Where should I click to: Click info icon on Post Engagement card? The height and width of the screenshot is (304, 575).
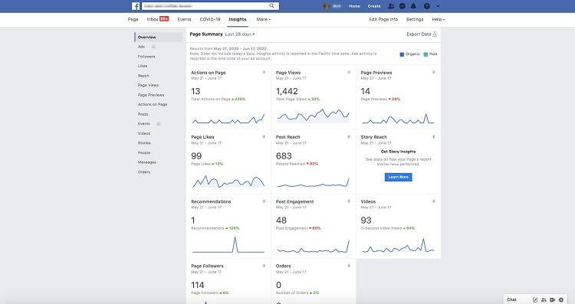tap(349, 201)
